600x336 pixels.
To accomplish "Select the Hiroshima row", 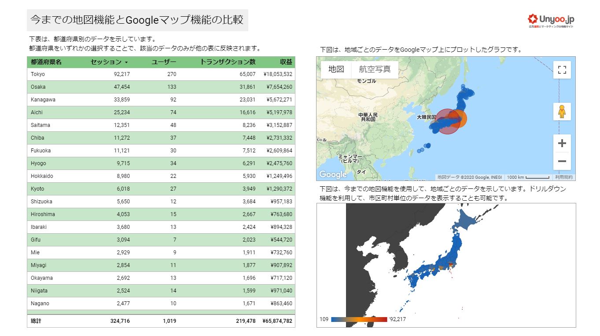I will (161, 214).
